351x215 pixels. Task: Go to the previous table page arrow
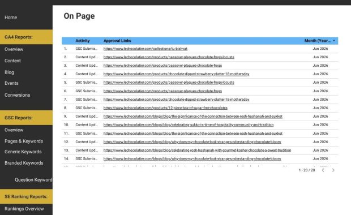coord(323,170)
